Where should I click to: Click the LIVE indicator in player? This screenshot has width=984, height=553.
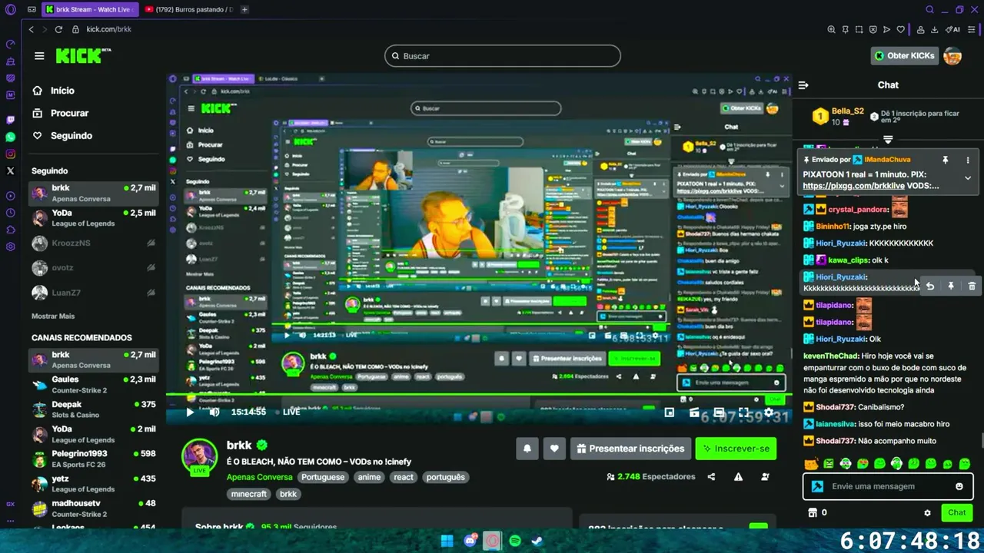[x=291, y=412]
